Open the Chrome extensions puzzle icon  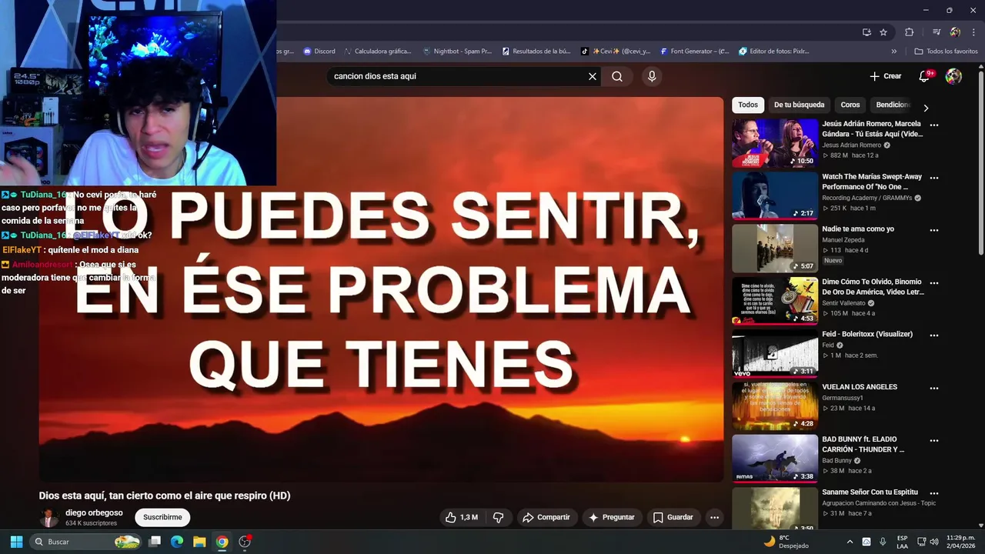click(910, 32)
